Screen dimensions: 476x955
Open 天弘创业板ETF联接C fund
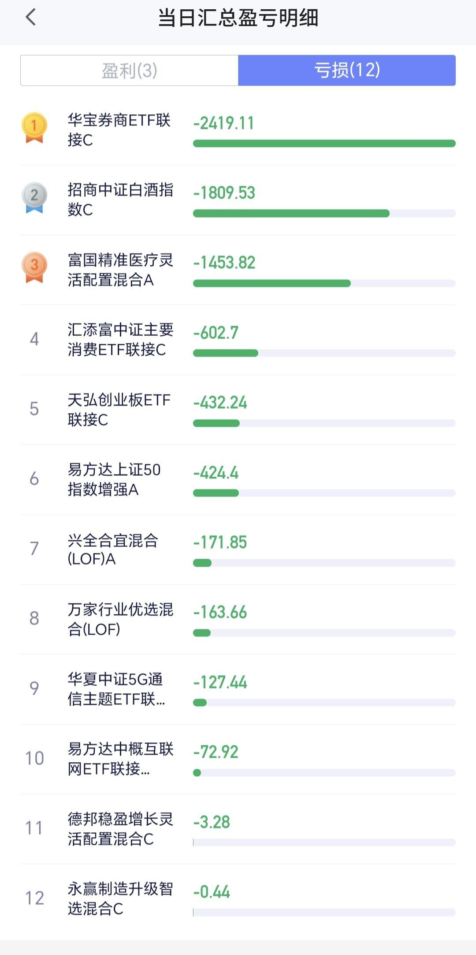pyautogui.click(x=119, y=410)
